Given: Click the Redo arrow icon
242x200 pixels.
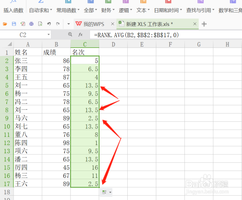Looking at the screenshot, I should coord(58,24).
